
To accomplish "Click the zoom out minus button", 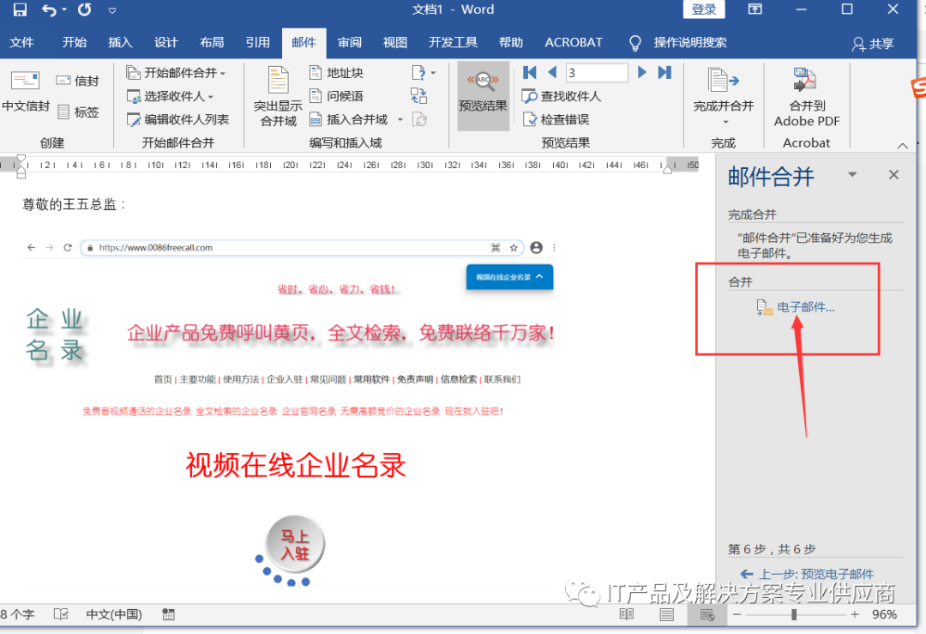I will tap(737, 615).
